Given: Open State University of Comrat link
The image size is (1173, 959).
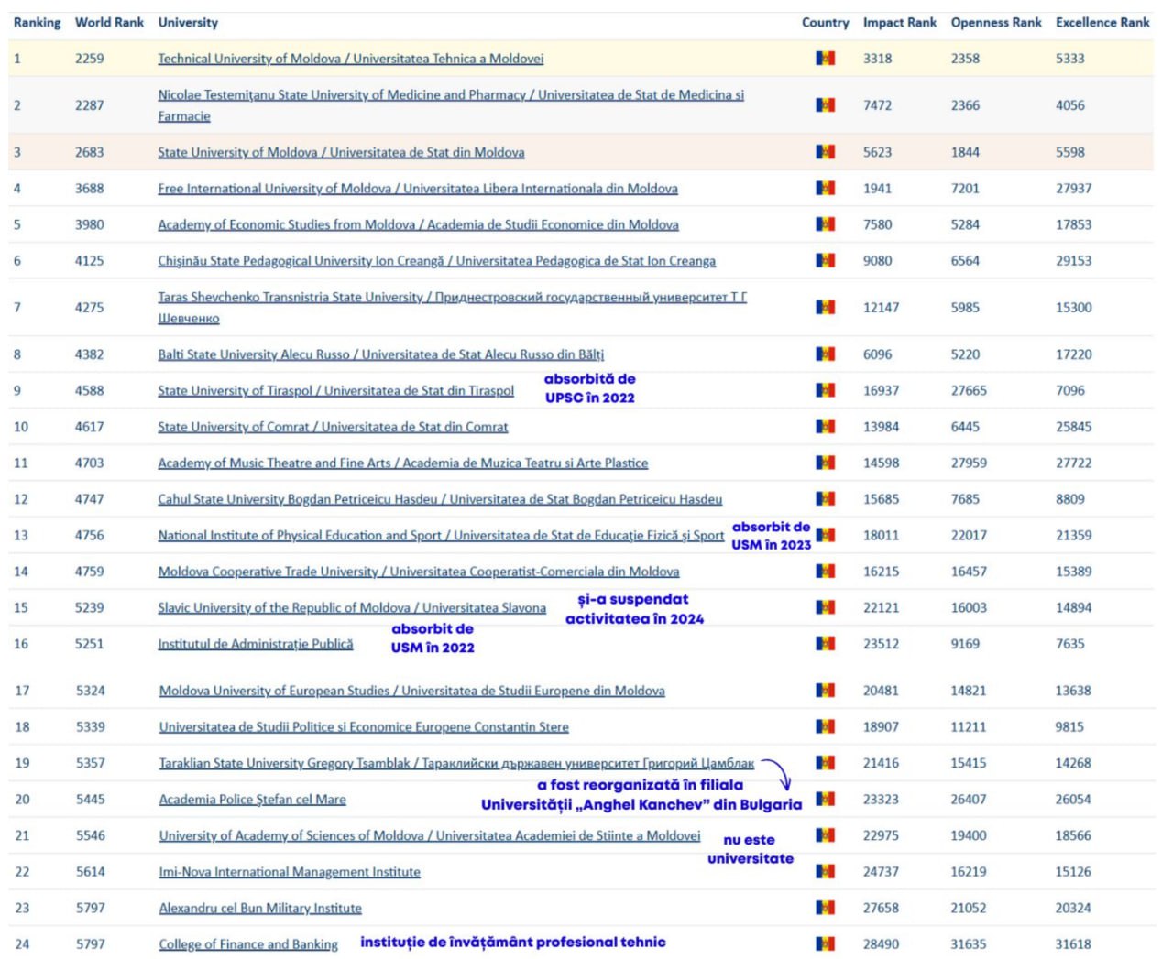Looking at the screenshot, I should tap(333, 427).
